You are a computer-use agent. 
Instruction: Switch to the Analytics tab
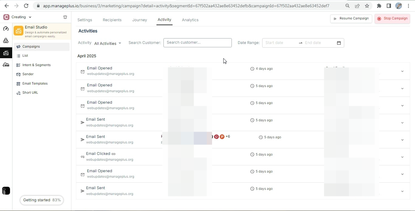190,20
